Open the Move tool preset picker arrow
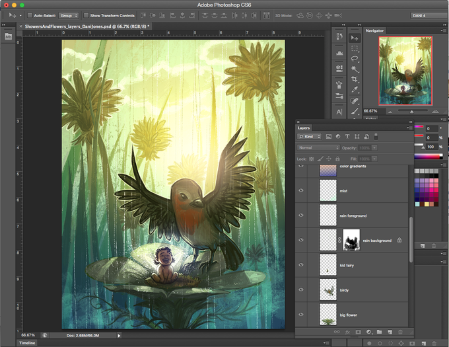Screen dimensions: 449x347 (20, 15)
